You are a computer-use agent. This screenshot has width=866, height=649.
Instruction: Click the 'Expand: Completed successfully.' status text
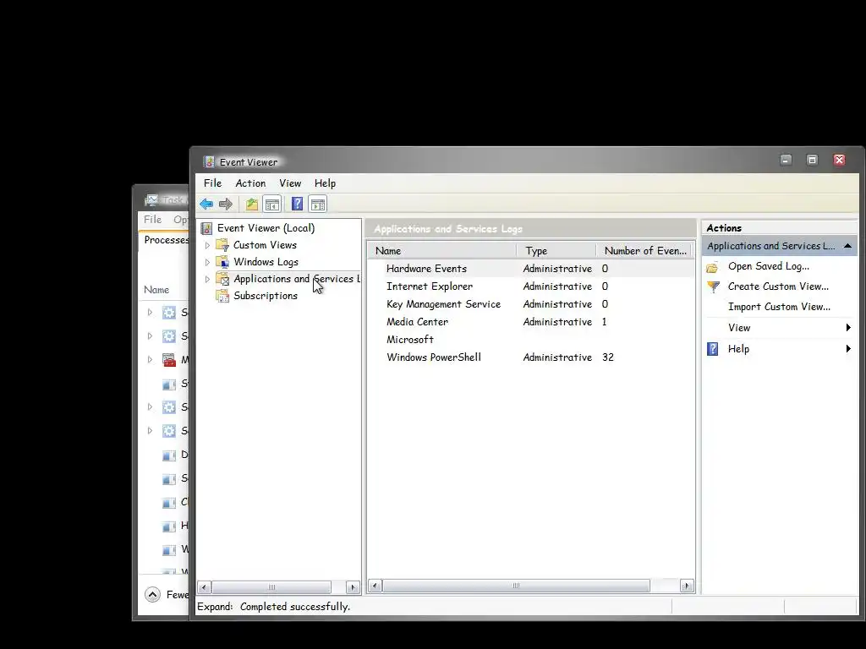[x=273, y=607]
